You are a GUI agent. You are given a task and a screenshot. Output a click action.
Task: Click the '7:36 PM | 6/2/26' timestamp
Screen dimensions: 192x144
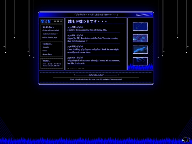pyautogui.click(x=75, y=47)
